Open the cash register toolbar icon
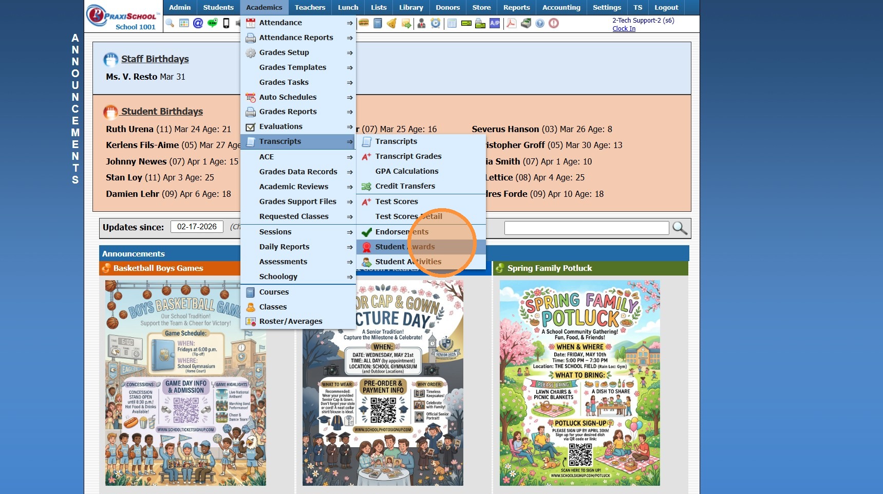The height and width of the screenshot is (494, 883). click(526, 23)
